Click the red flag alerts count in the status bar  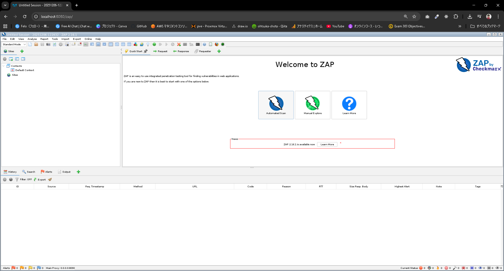pos(15,268)
